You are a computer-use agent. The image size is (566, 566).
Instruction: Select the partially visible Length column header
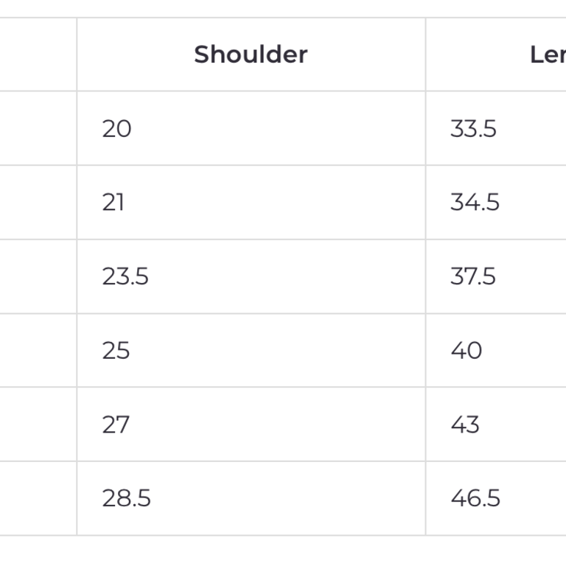point(547,55)
